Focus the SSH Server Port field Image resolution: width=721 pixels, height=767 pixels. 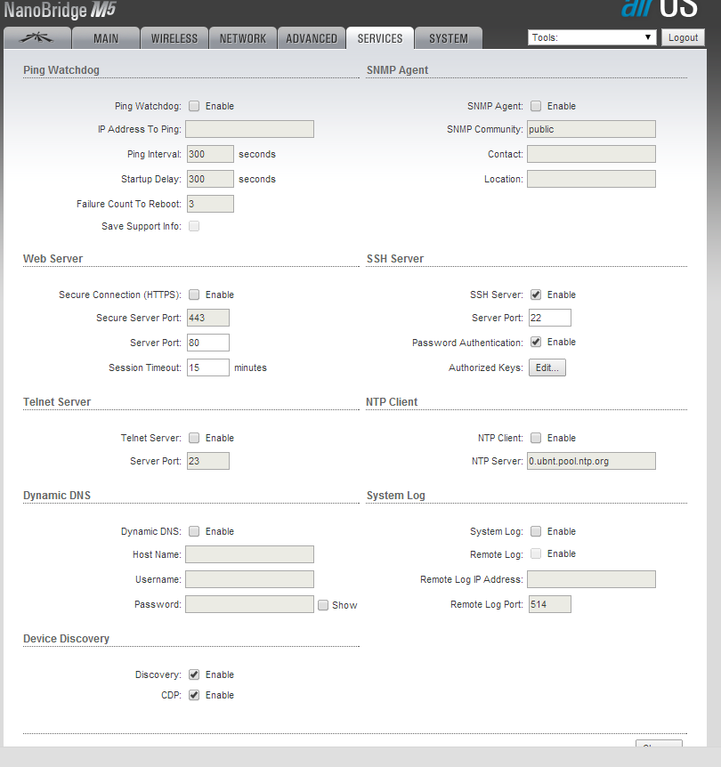pos(549,319)
